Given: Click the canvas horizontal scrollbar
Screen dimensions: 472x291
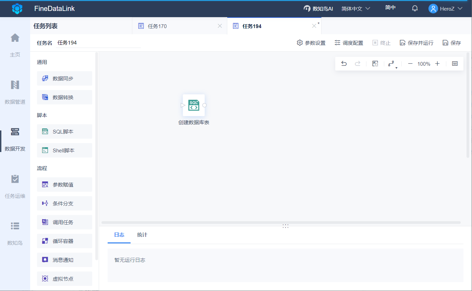Looking at the screenshot, I should [281, 223].
